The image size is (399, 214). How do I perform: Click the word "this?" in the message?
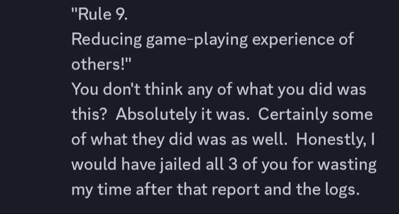click(88, 115)
